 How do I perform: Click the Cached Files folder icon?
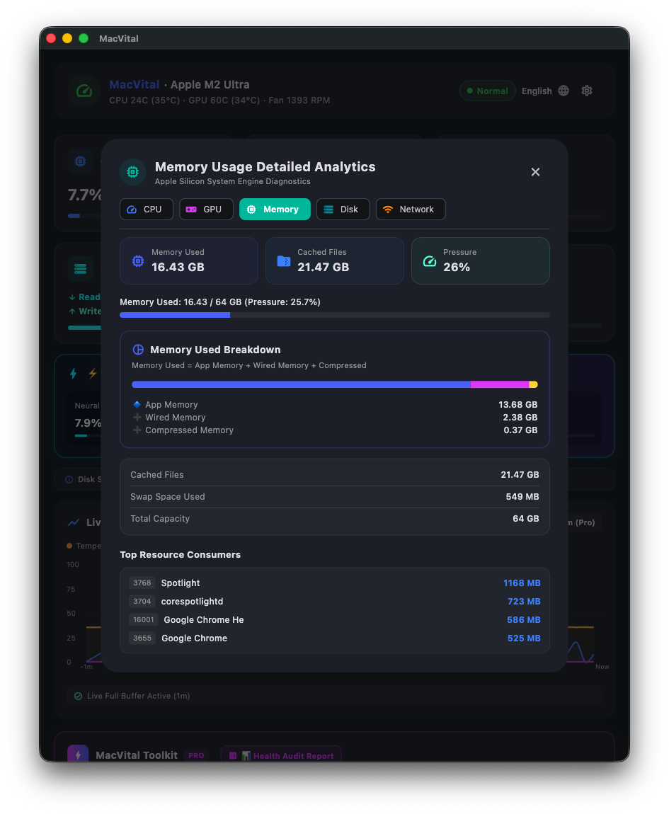point(284,261)
